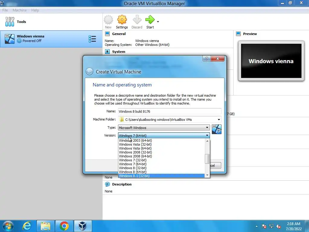Choose Windows 8 (32-bit) from list
The image size is (309, 232).
[x=161, y=168]
